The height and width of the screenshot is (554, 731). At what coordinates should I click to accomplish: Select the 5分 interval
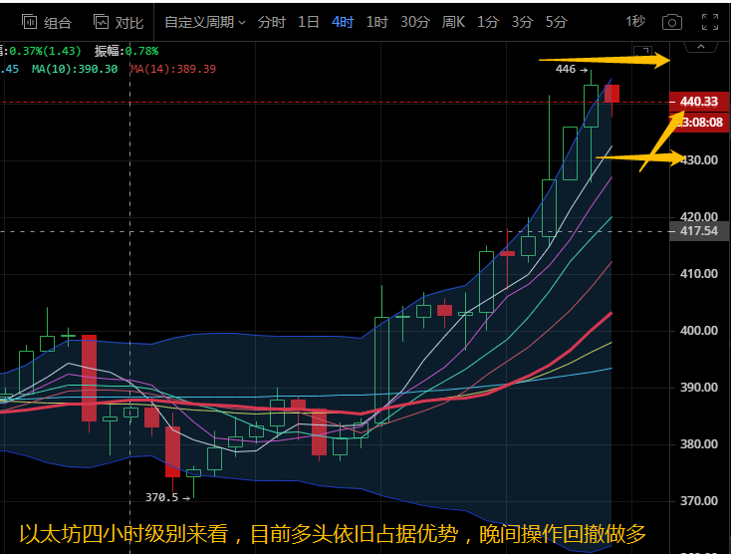point(556,22)
